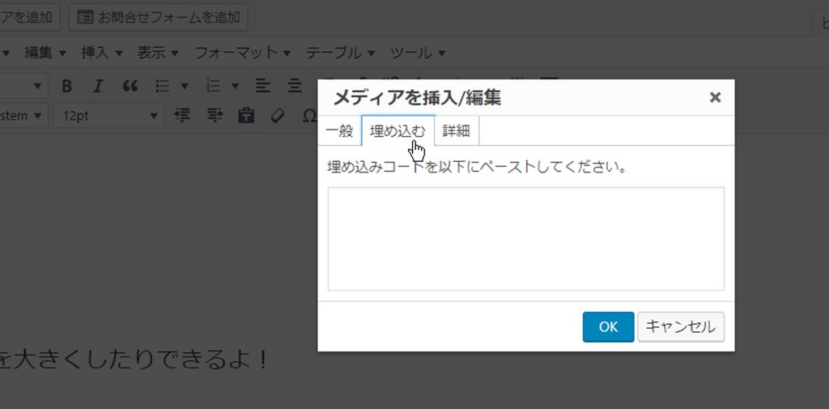Click the bulleted list icon
829x409 pixels.
point(162,86)
